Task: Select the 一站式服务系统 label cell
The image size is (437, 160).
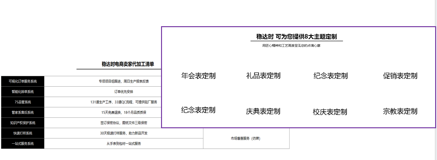Action: [23, 144]
